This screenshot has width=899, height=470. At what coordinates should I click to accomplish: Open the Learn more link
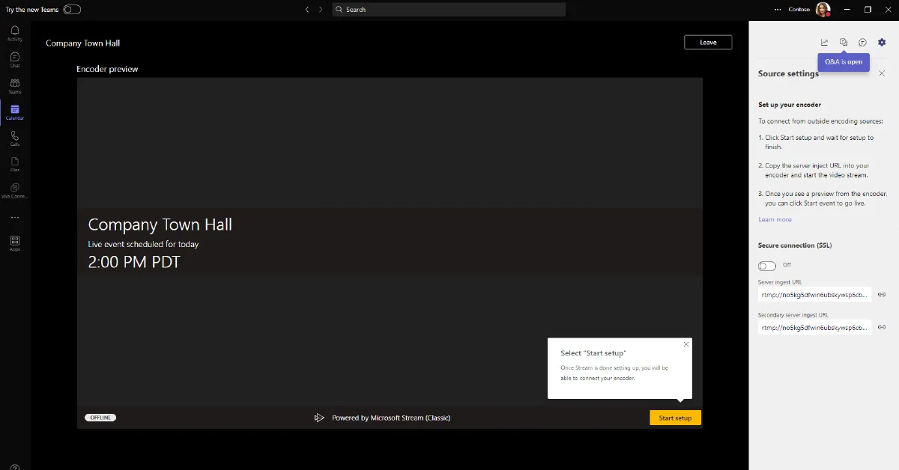click(x=775, y=219)
